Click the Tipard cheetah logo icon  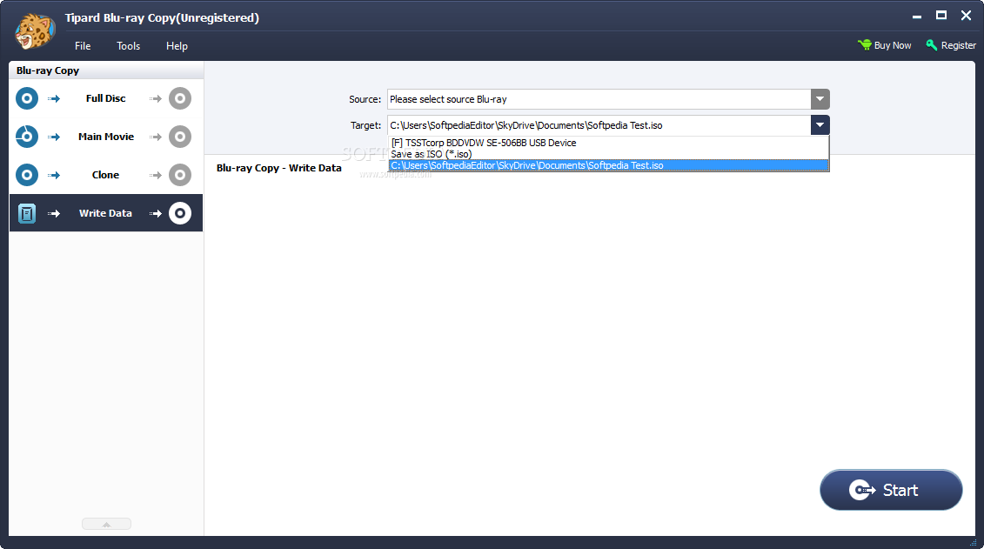pos(35,31)
